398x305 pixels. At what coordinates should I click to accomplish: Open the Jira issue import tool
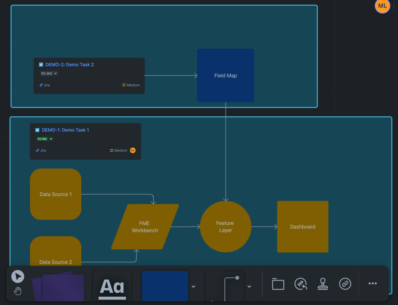pyautogui.click(x=301, y=284)
